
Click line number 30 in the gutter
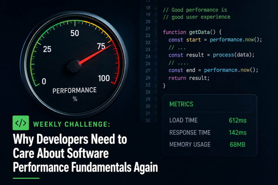(x=148, y=106)
